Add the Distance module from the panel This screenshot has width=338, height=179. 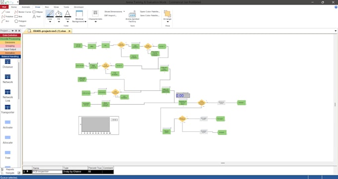click(x=7, y=63)
